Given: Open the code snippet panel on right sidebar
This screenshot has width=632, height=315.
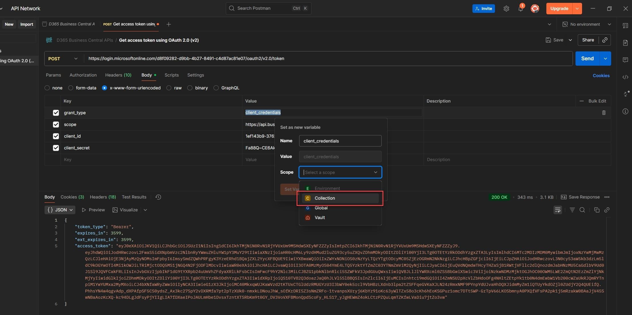Looking at the screenshot, I should click(625, 77).
